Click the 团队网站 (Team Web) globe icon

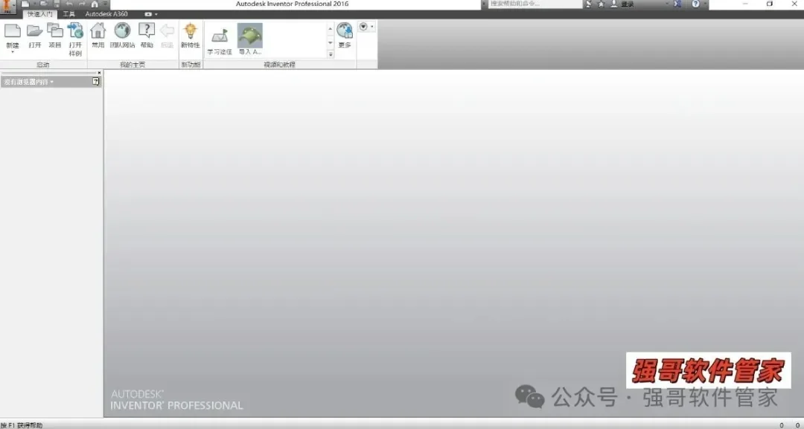pyautogui.click(x=122, y=30)
